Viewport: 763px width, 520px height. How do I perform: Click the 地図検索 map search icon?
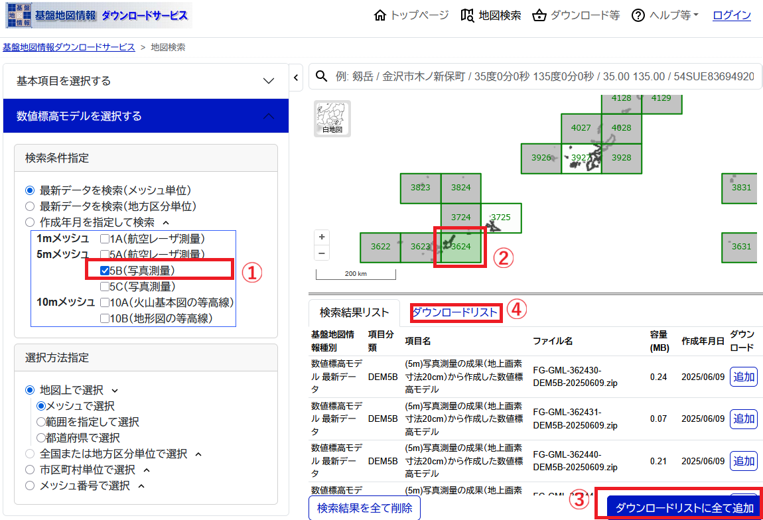tap(467, 15)
